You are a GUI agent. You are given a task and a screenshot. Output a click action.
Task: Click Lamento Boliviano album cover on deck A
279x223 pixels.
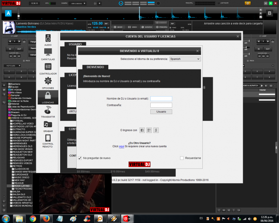pos(9,28)
